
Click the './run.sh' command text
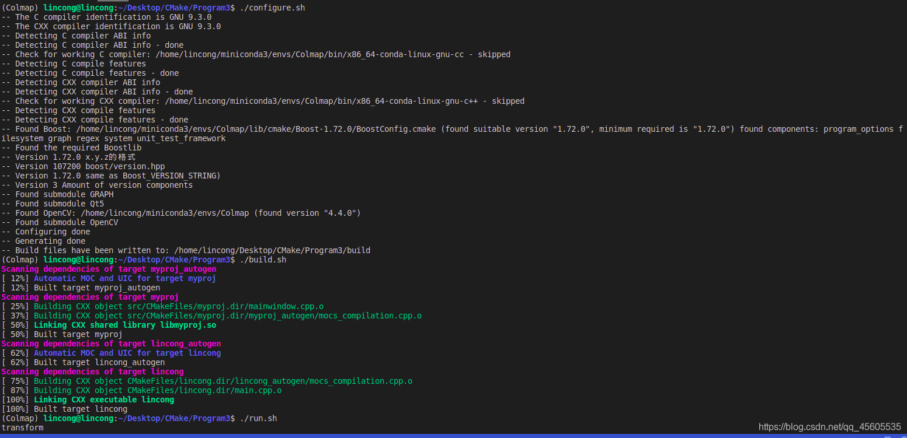tap(258, 418)
